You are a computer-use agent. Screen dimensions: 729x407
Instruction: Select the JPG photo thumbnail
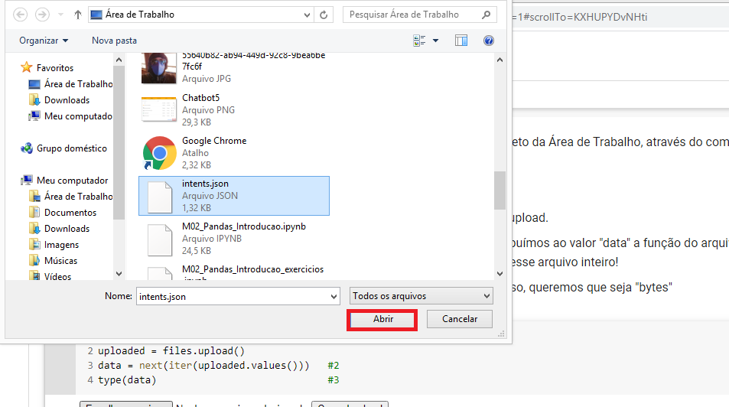(x=159, y=68)
